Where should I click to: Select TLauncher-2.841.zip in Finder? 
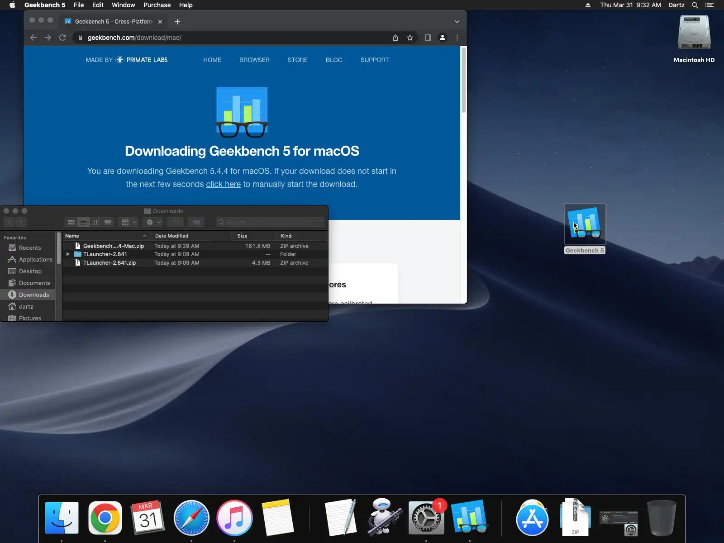click(x=195, y=263)
